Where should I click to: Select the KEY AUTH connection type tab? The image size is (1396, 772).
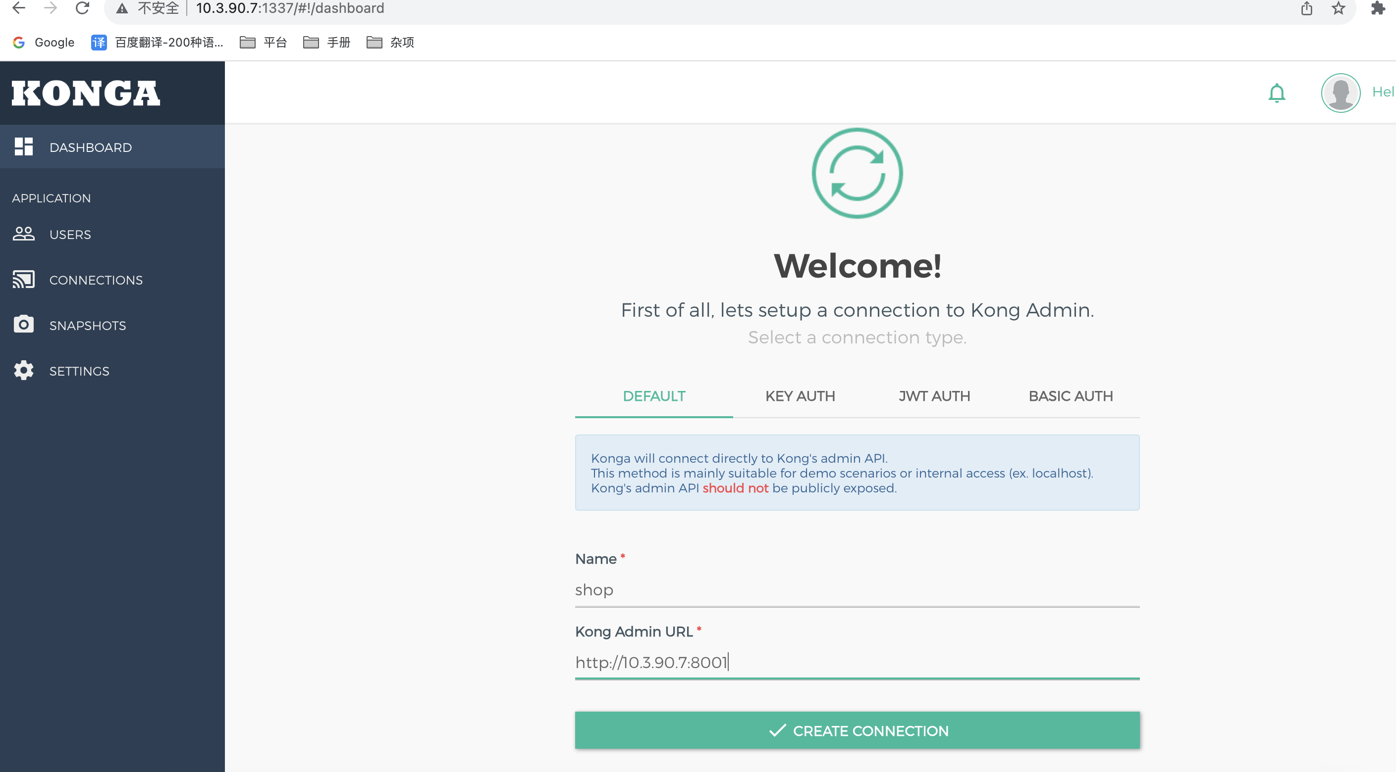pyautogui.click(x=800, y=396)
